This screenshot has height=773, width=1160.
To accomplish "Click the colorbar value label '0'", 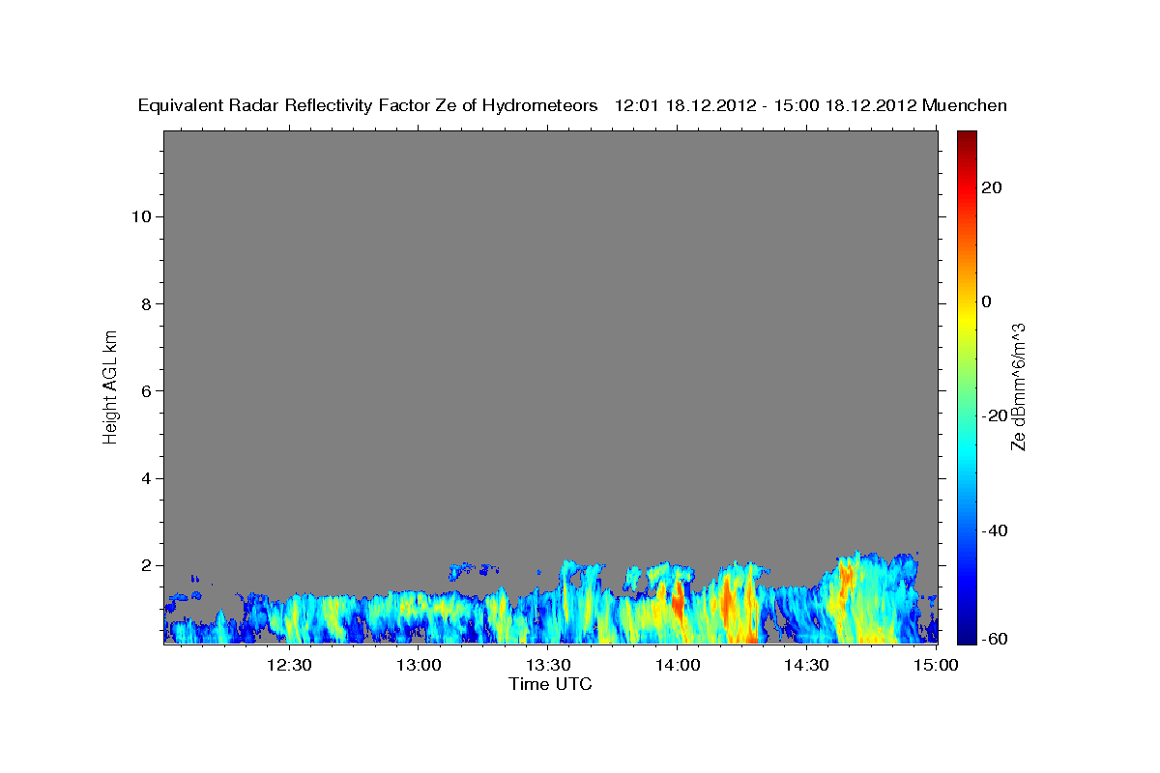I will click(986, 301).
